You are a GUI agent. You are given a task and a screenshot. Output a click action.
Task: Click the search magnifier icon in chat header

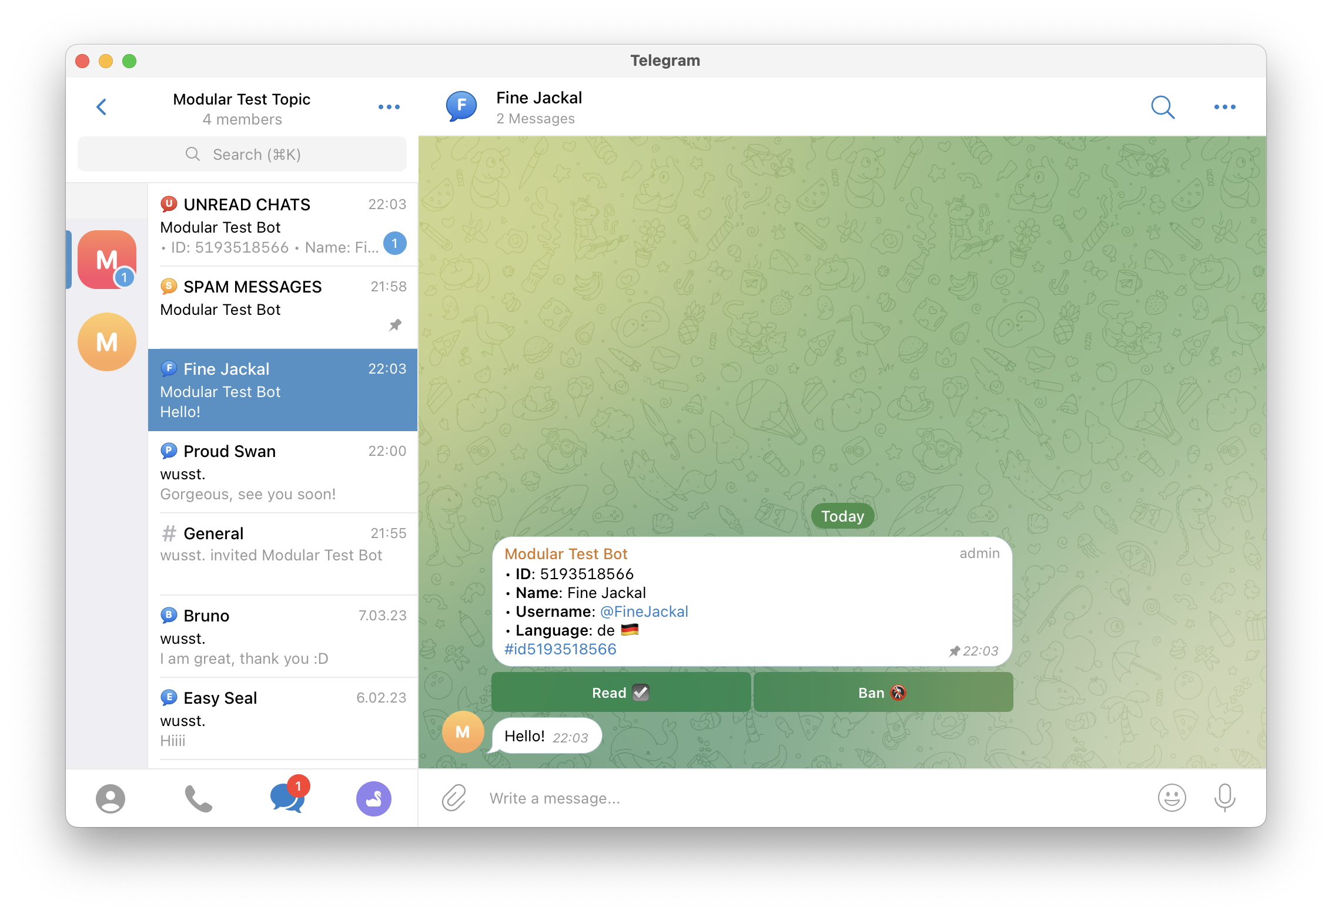click(x=1162, y=107)
